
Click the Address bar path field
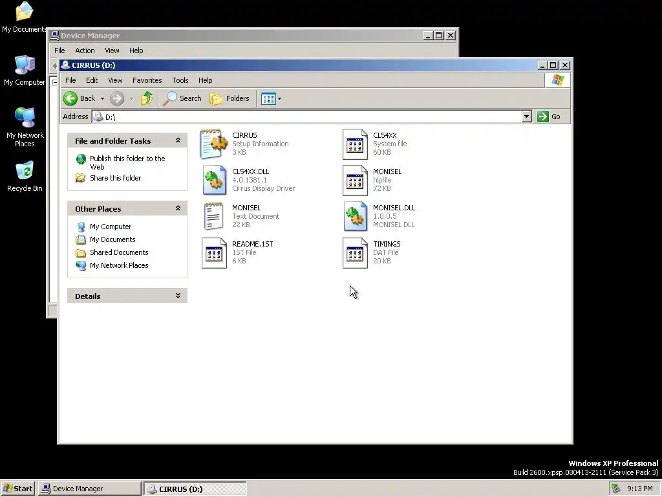307,116
